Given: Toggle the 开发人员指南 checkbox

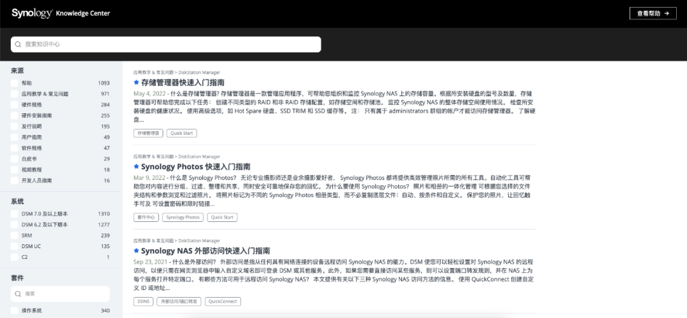Looking at the screenshot, I should [15, 181].
